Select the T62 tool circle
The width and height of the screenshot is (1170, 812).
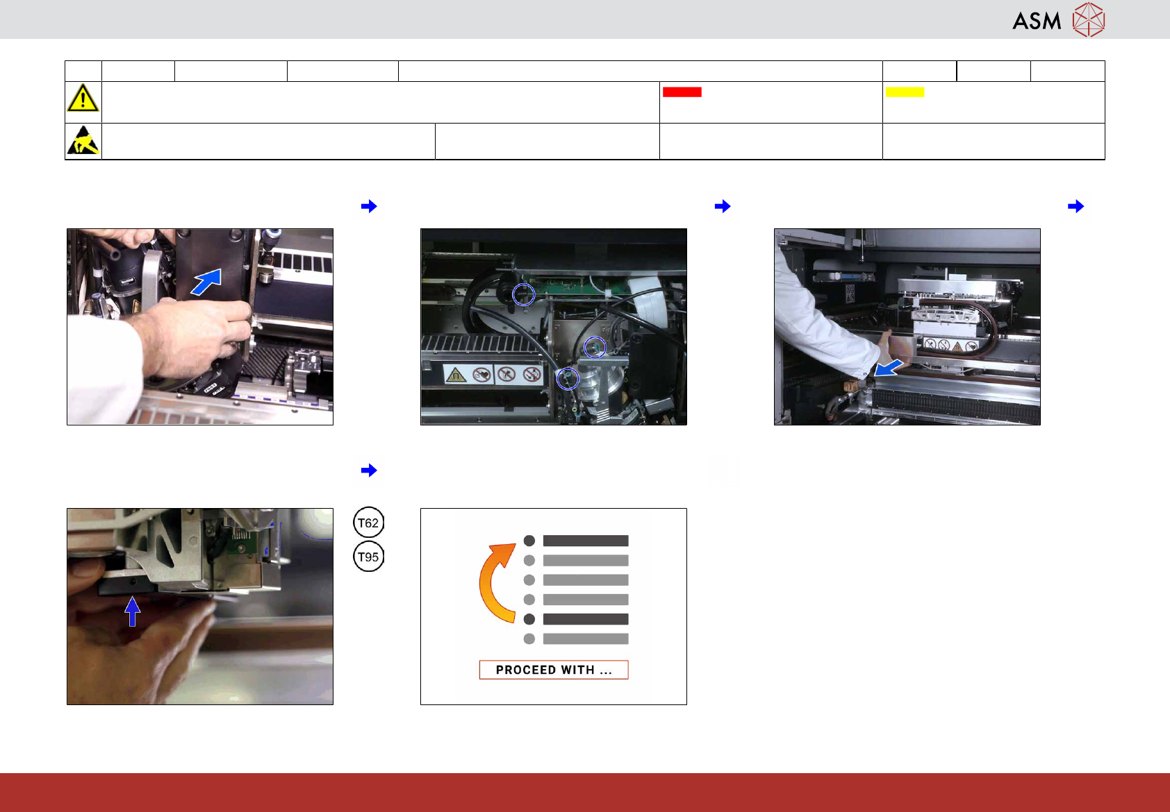(368, 523)
